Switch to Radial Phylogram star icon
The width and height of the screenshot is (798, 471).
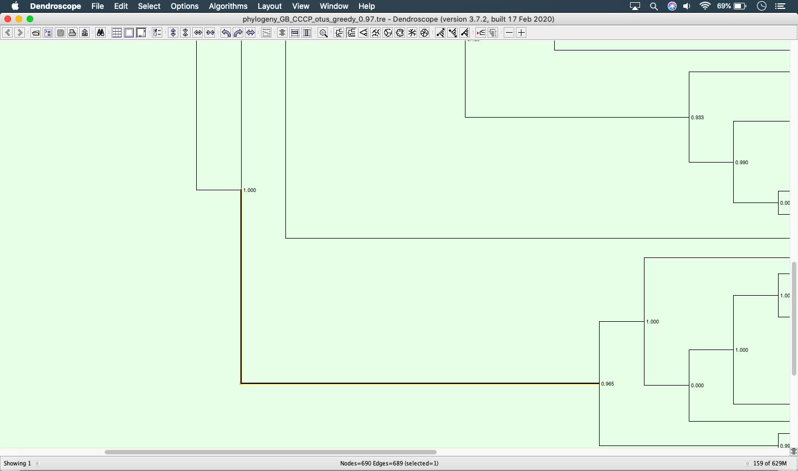[412, 33]
